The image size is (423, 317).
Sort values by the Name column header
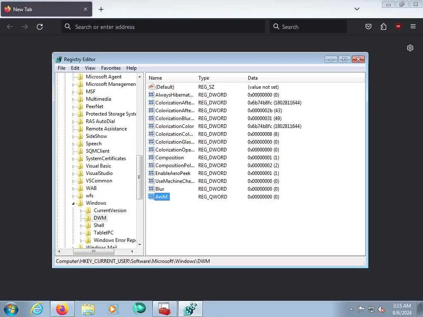(171, 78)
